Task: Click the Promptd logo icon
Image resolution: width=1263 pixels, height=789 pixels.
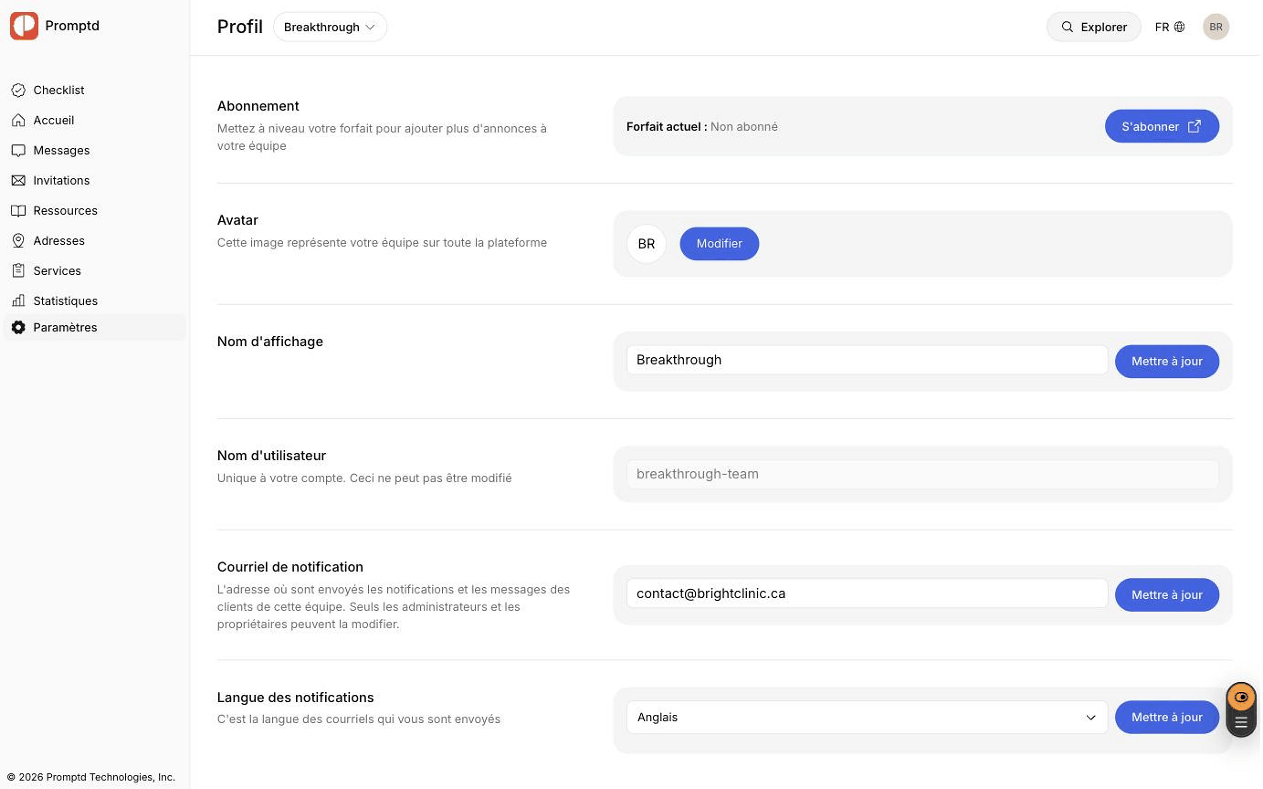Action: (x=24, y=26)
